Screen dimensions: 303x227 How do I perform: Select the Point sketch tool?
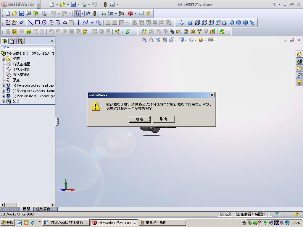[x=92, y=23]
